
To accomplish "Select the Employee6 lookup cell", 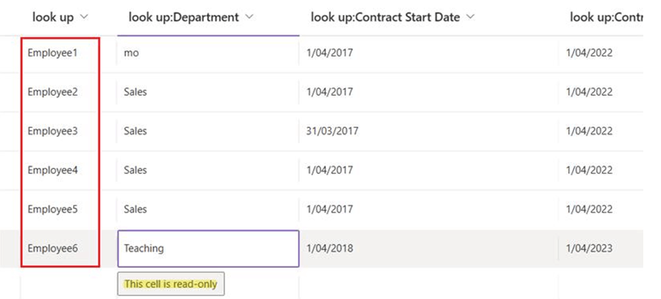I will tap(53, 249).
